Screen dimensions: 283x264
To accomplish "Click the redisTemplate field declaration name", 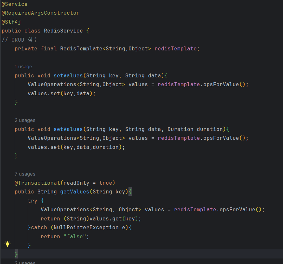I will pos(175,48).
